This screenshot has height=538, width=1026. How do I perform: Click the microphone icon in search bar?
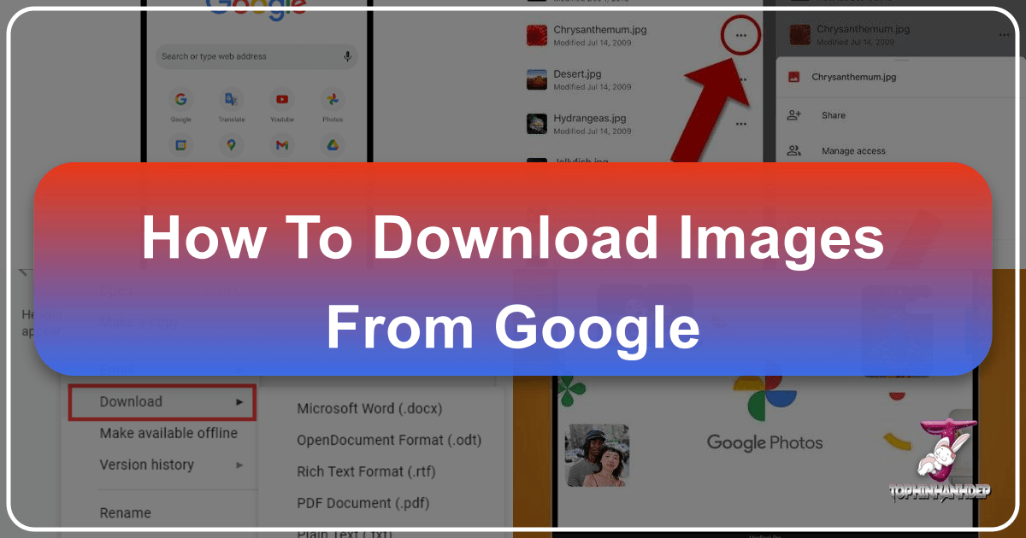pos(347,56)
